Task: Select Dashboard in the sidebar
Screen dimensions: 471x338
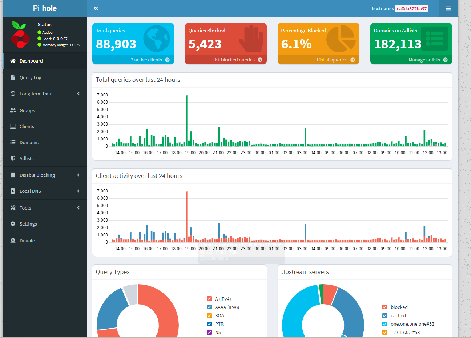Action: point(32,61)
